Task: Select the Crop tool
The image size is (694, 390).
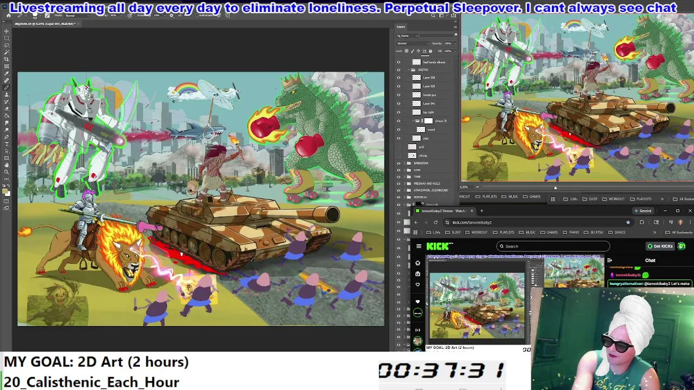Action: point(7,58)
